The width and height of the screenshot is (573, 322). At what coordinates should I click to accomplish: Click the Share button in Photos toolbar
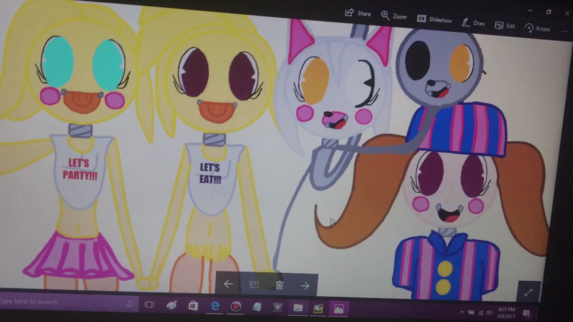(358, 13)
